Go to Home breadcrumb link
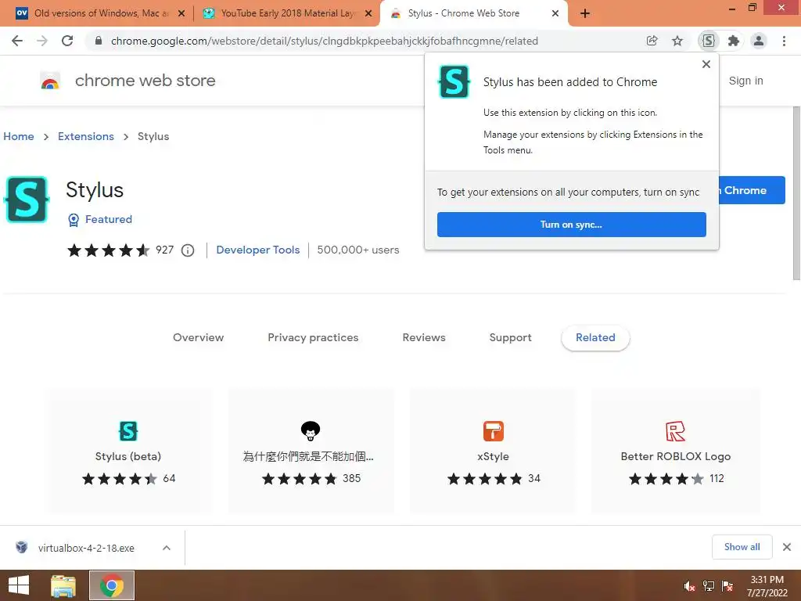 point(19,136)
